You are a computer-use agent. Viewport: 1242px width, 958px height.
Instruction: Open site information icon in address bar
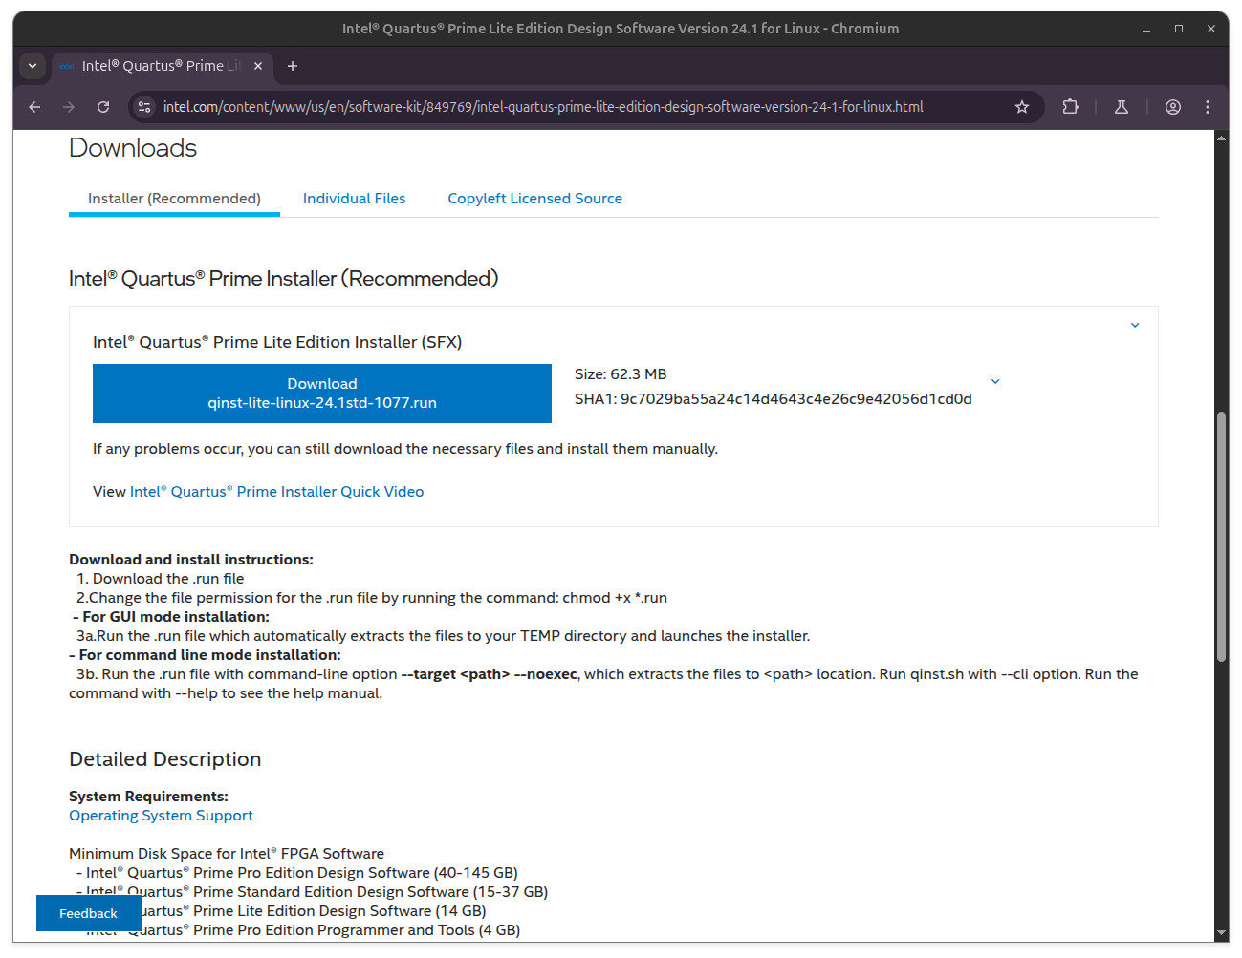(144, 107)
